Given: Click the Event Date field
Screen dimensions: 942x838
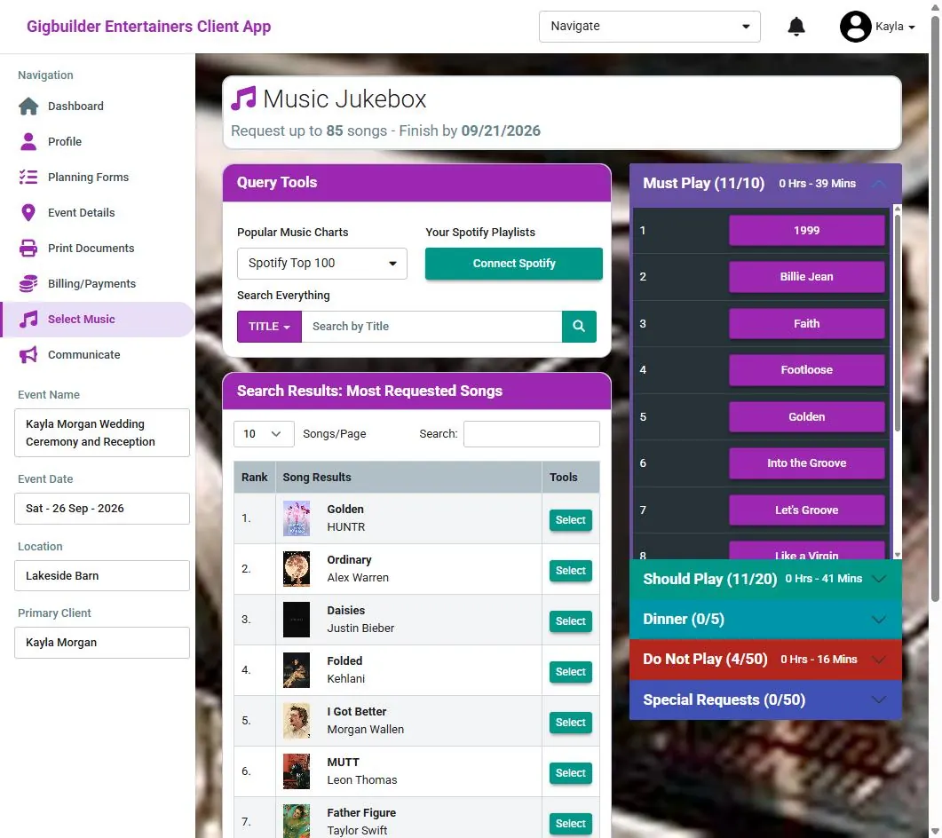Looking at the screenshot, I should click(x=102, y=508).
